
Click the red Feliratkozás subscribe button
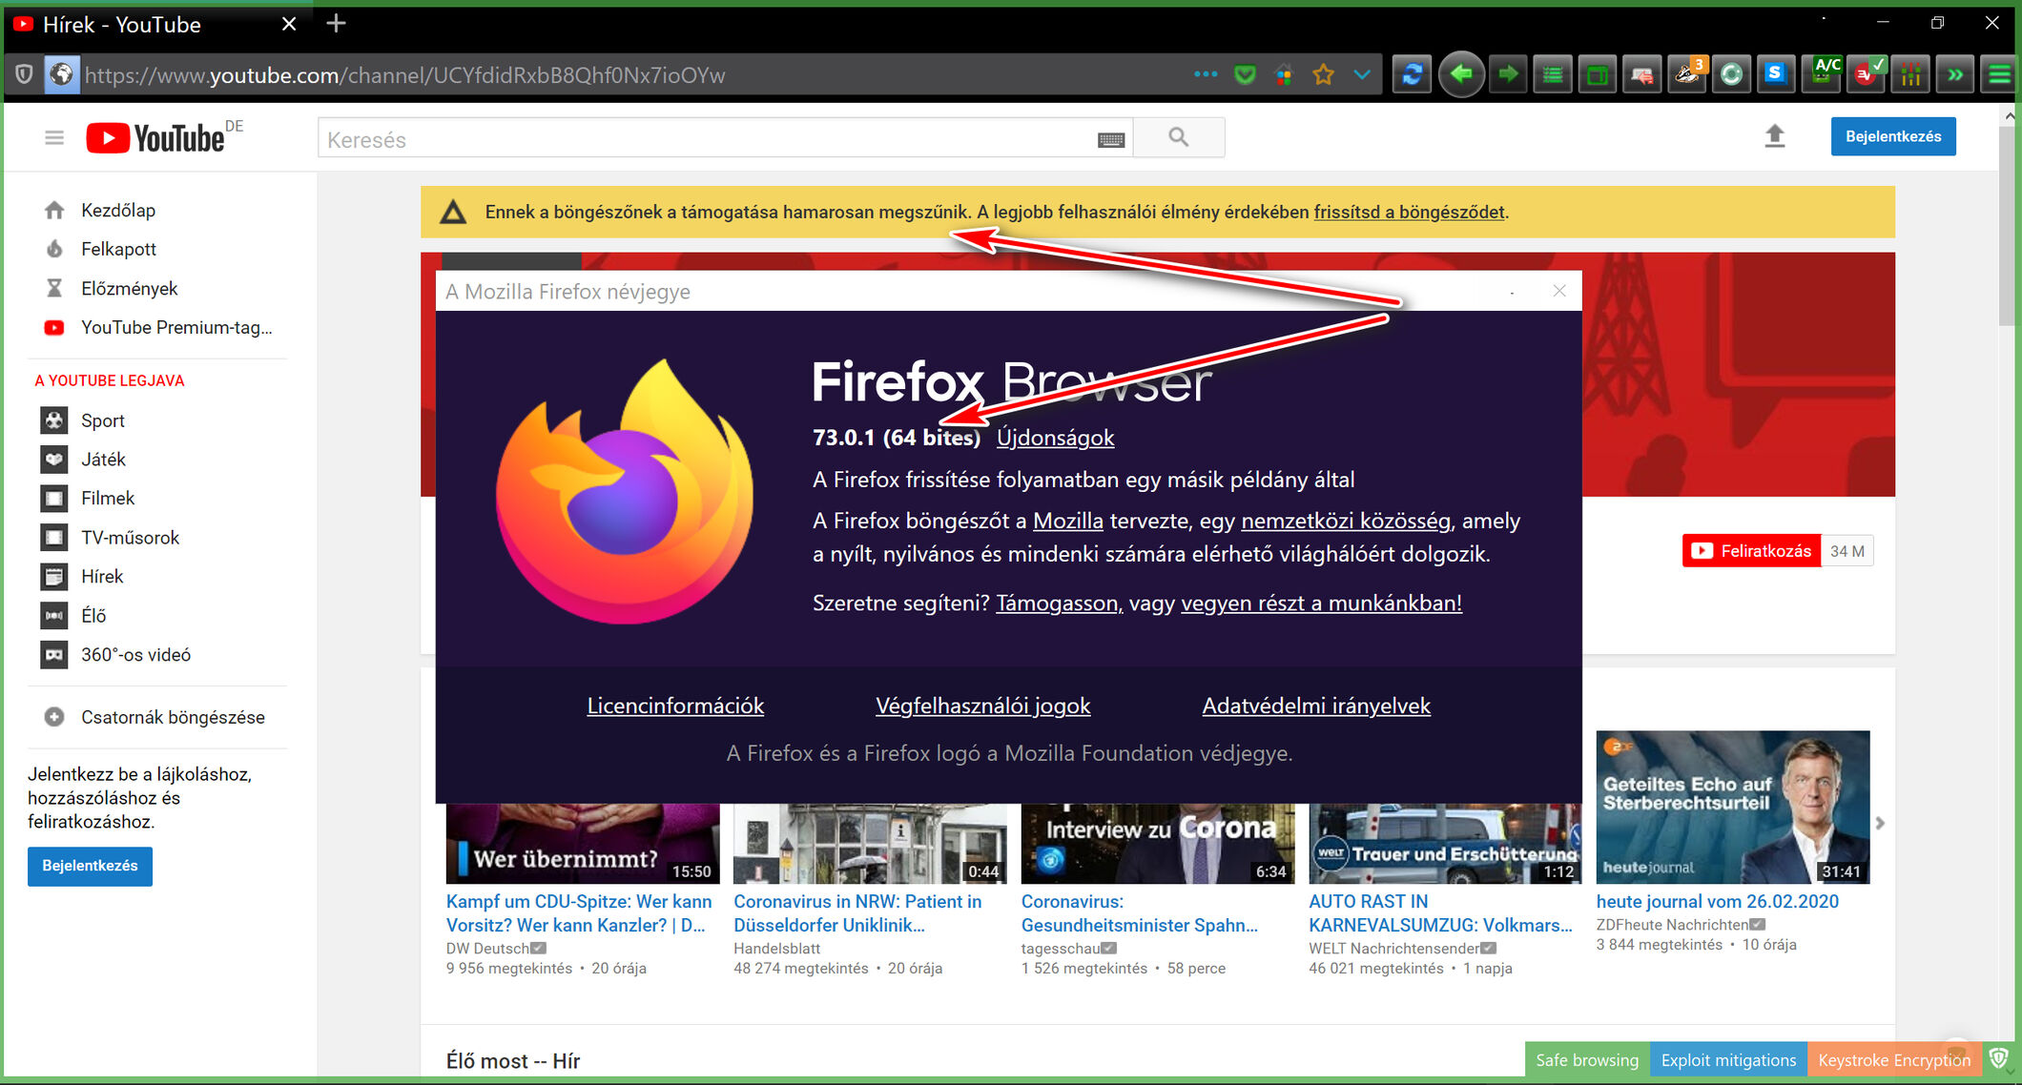pyautogui.click(x=1751, y=551)
